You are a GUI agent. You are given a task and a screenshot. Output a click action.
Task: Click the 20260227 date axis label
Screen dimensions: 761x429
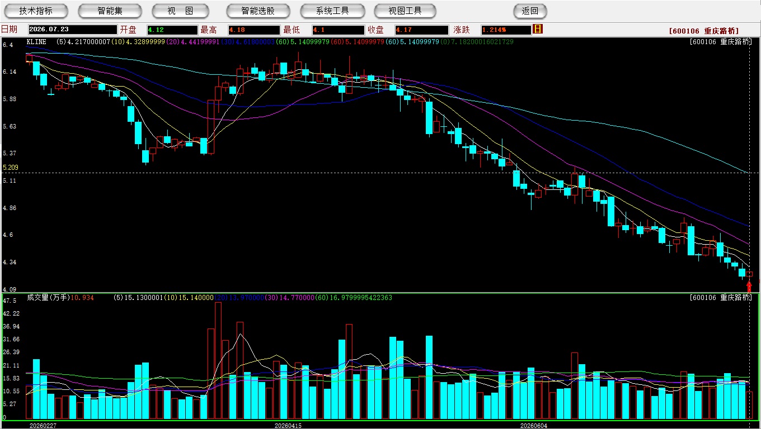[x=43, y=426]
